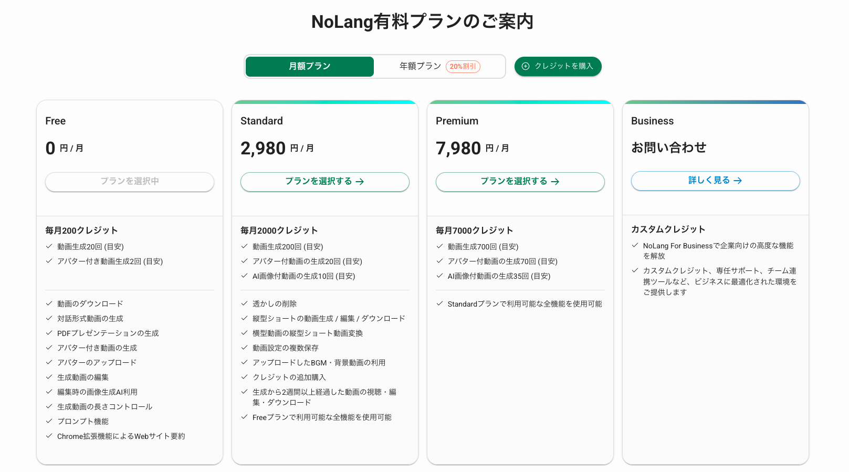
Task: Select the Premium plan button
Action: click(520, 182)
